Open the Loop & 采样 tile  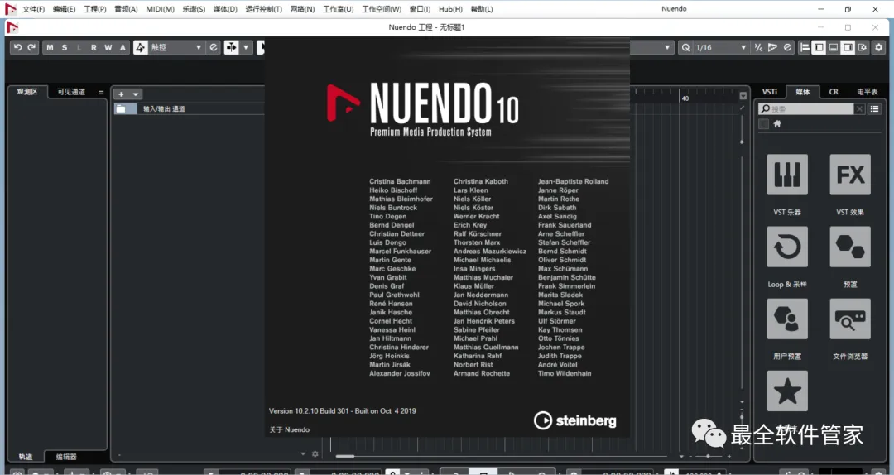[x=787, y=247]
